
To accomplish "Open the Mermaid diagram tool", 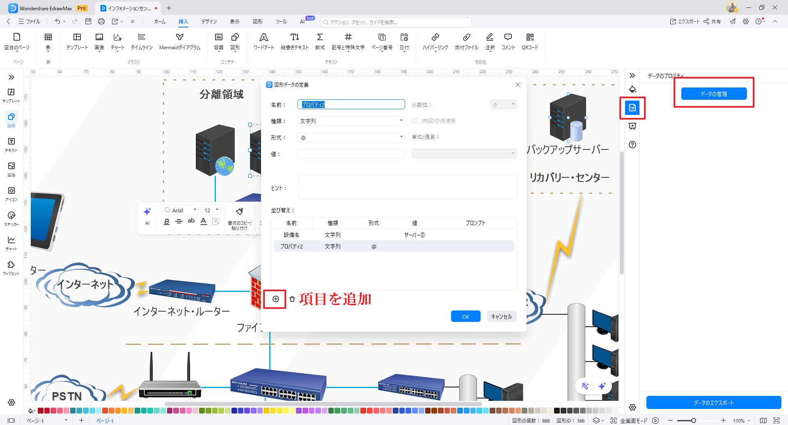I will [179, 38].
